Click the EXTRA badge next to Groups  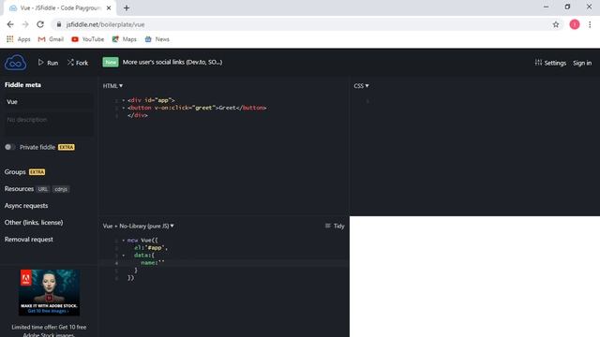tap(37, 172)
